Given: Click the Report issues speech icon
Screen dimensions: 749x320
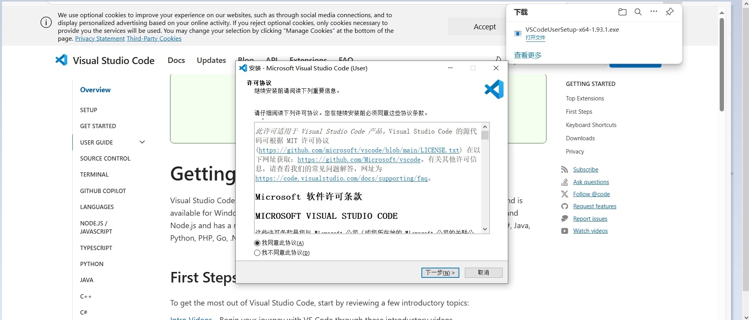Looking at the screenshot, I should click(x=564, y=219).
